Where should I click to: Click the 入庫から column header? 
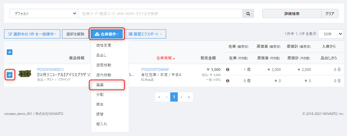tap(329, 46)
